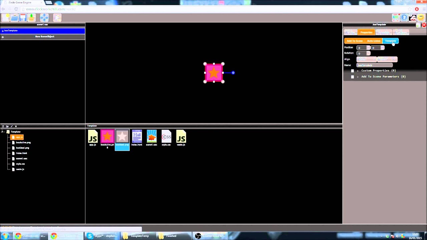
Task: Click the edit pencil icon in file panel
Action: click(x=12, y=126)
